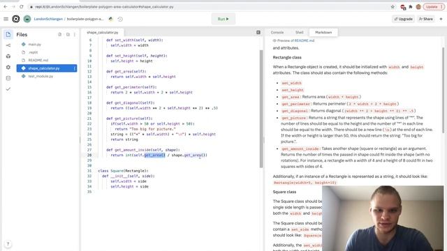
Task: Reload the page with refresh icon
Action: click(x=22, y=6)
